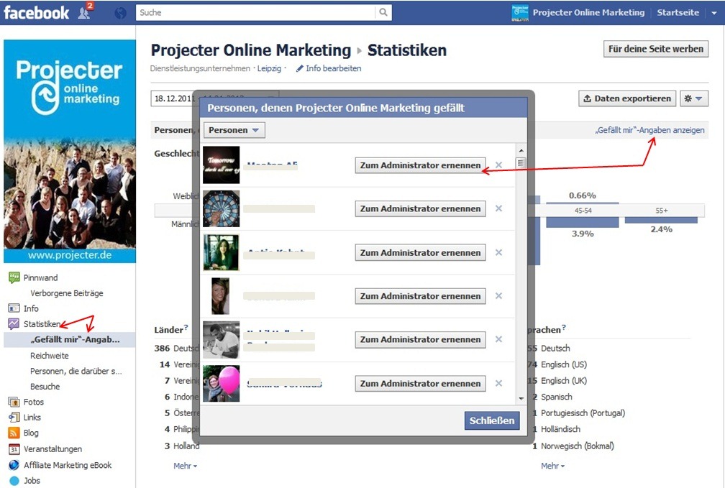Remove the person with the black-and-white photo
This screenshot has height=488, width=725.
(498, 339)
